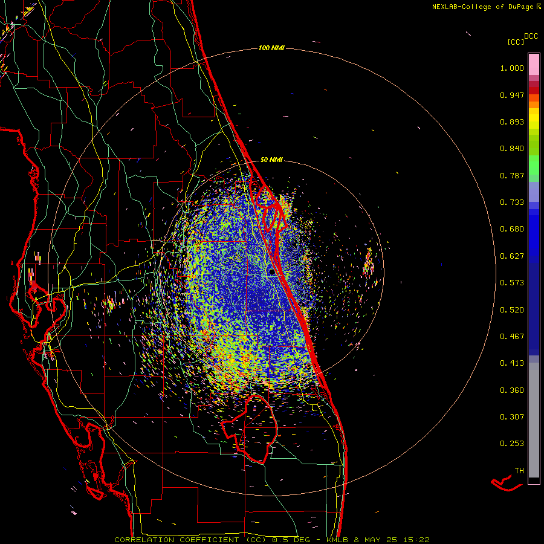544x544 pixels.
Task: Click the 0.573 scale value
Action: pyautogui.click(x=512, y=283)
